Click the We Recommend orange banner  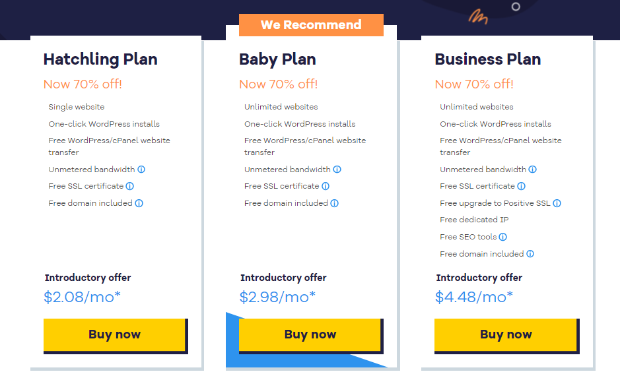point(311,25)
